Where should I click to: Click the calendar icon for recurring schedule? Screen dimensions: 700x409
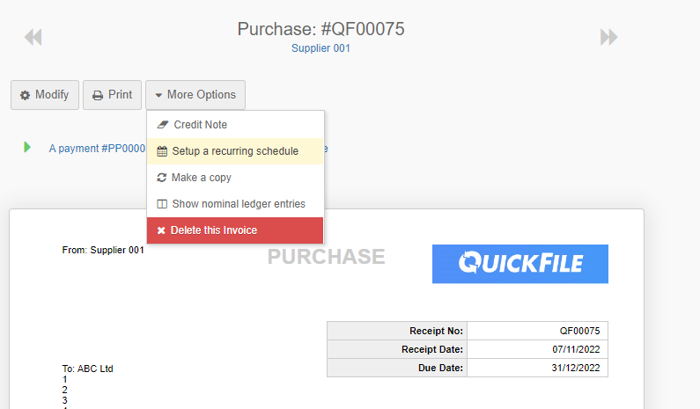(162, 151)
